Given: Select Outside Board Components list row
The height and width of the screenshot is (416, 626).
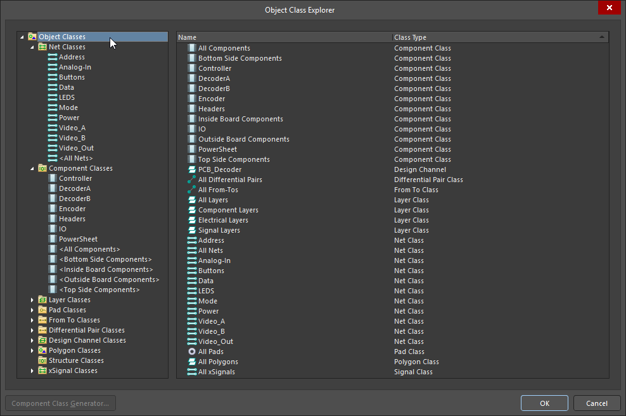Looking at the screenshot, I should pos(392,139).
